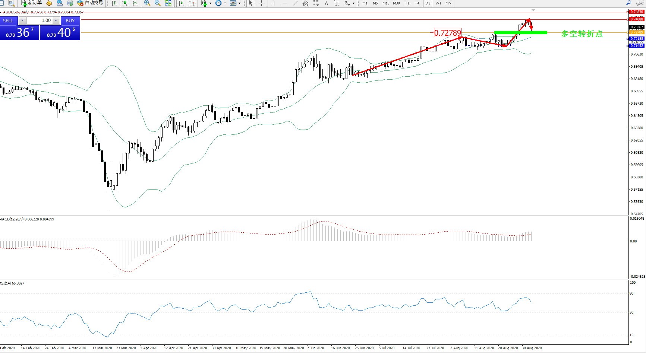
Task: Switch chart to bar chart mode
Action: click(x=114, y=3)
